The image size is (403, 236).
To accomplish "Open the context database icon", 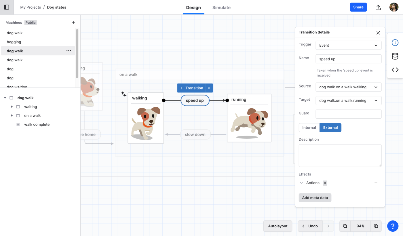I will (395, 56).
